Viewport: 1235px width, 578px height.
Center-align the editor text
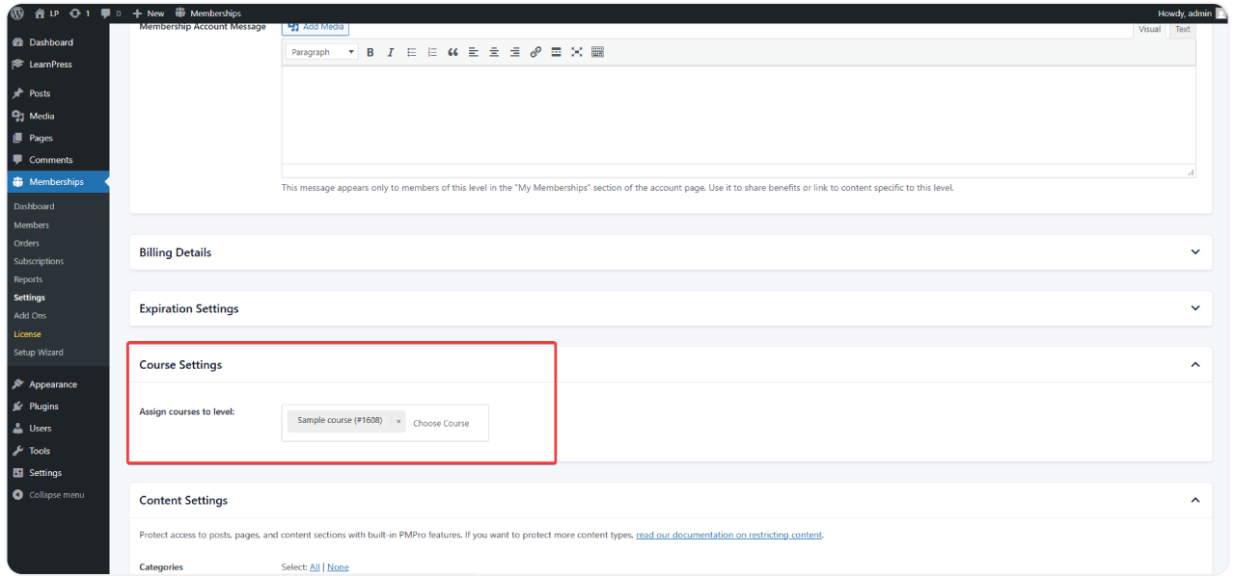tap(494, 52)
